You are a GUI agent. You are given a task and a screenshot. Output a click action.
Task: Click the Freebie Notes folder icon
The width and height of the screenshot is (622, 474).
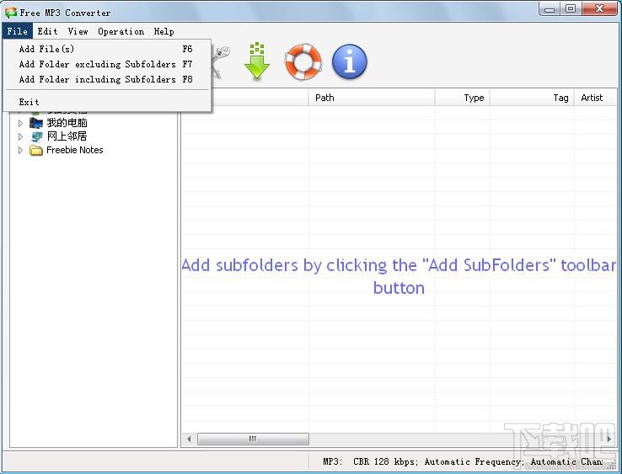pyautogui.click(x=36, y=150)
